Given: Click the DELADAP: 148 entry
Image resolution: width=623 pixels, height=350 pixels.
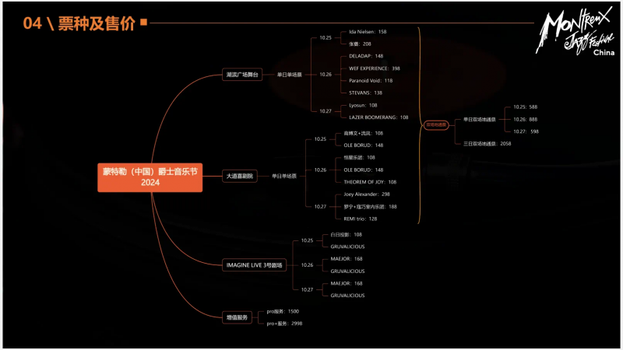Looking at the screenshot, I should pyautogui.click(x=366, y=56).
